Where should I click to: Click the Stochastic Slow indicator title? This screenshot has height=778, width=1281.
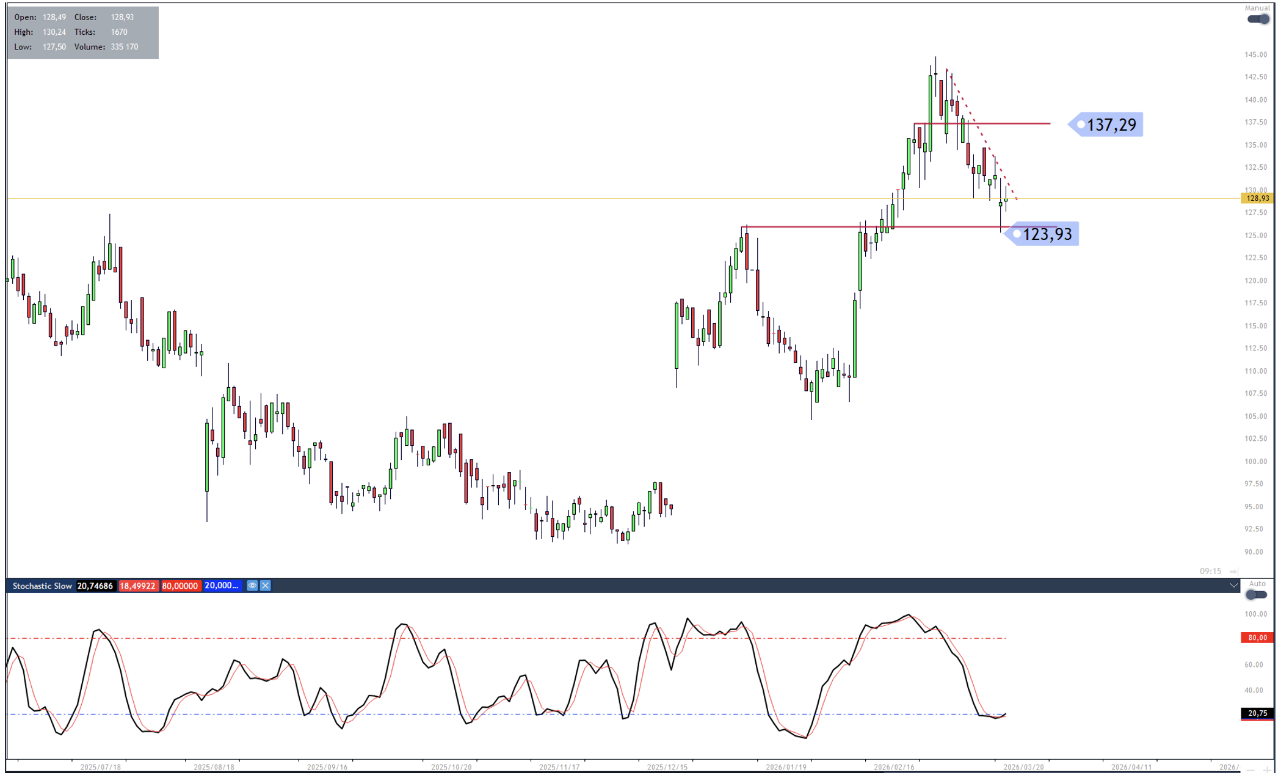point(42,586)
